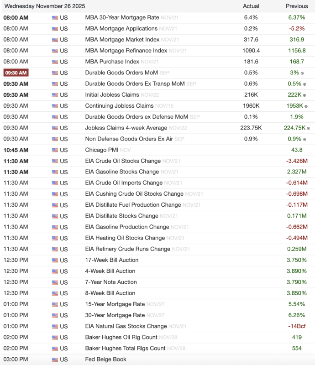Open MBA 30-Year Mortgage Rate event

tap(122, 17)
